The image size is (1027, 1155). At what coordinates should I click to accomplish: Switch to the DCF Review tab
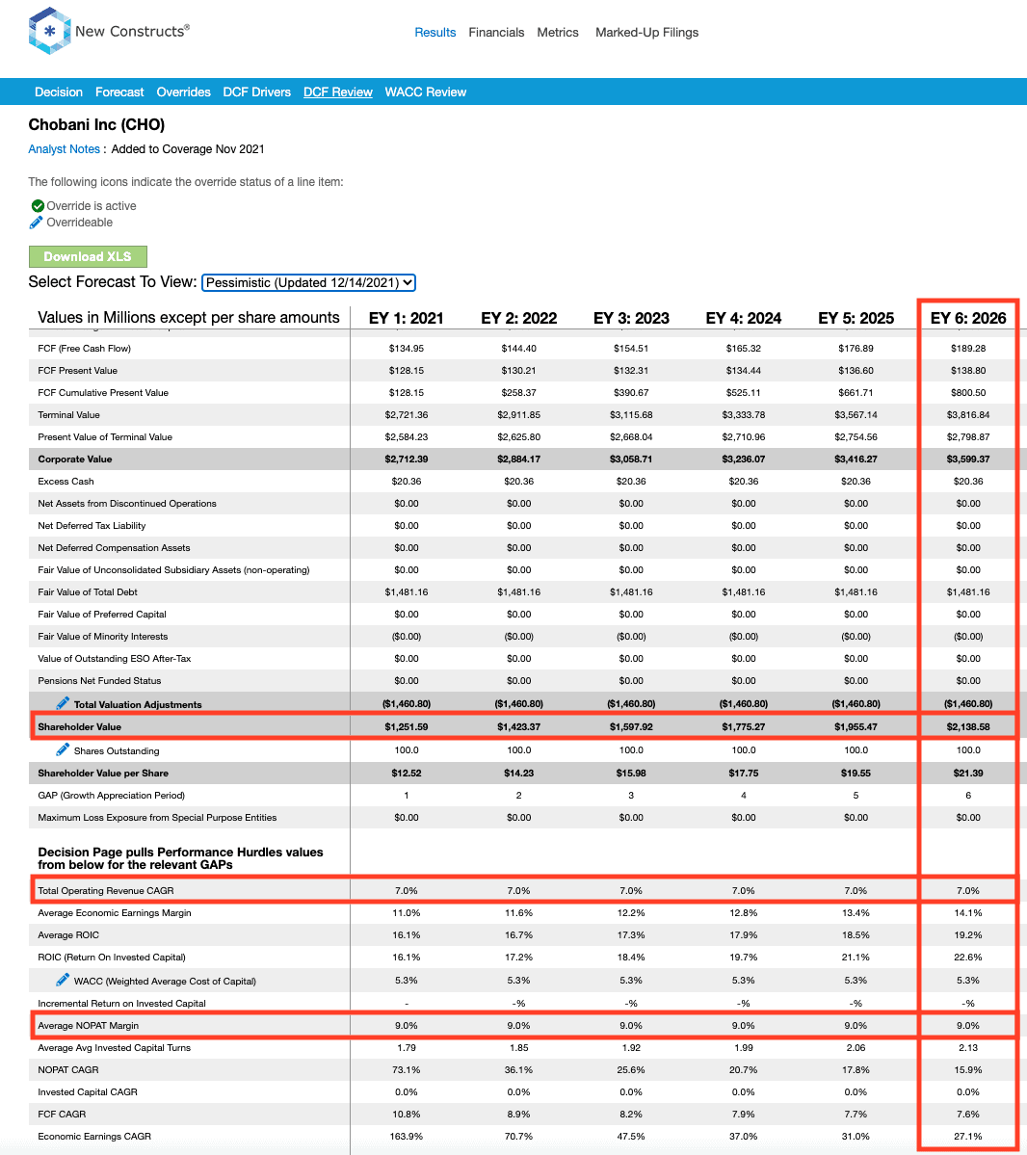point(338,92)
